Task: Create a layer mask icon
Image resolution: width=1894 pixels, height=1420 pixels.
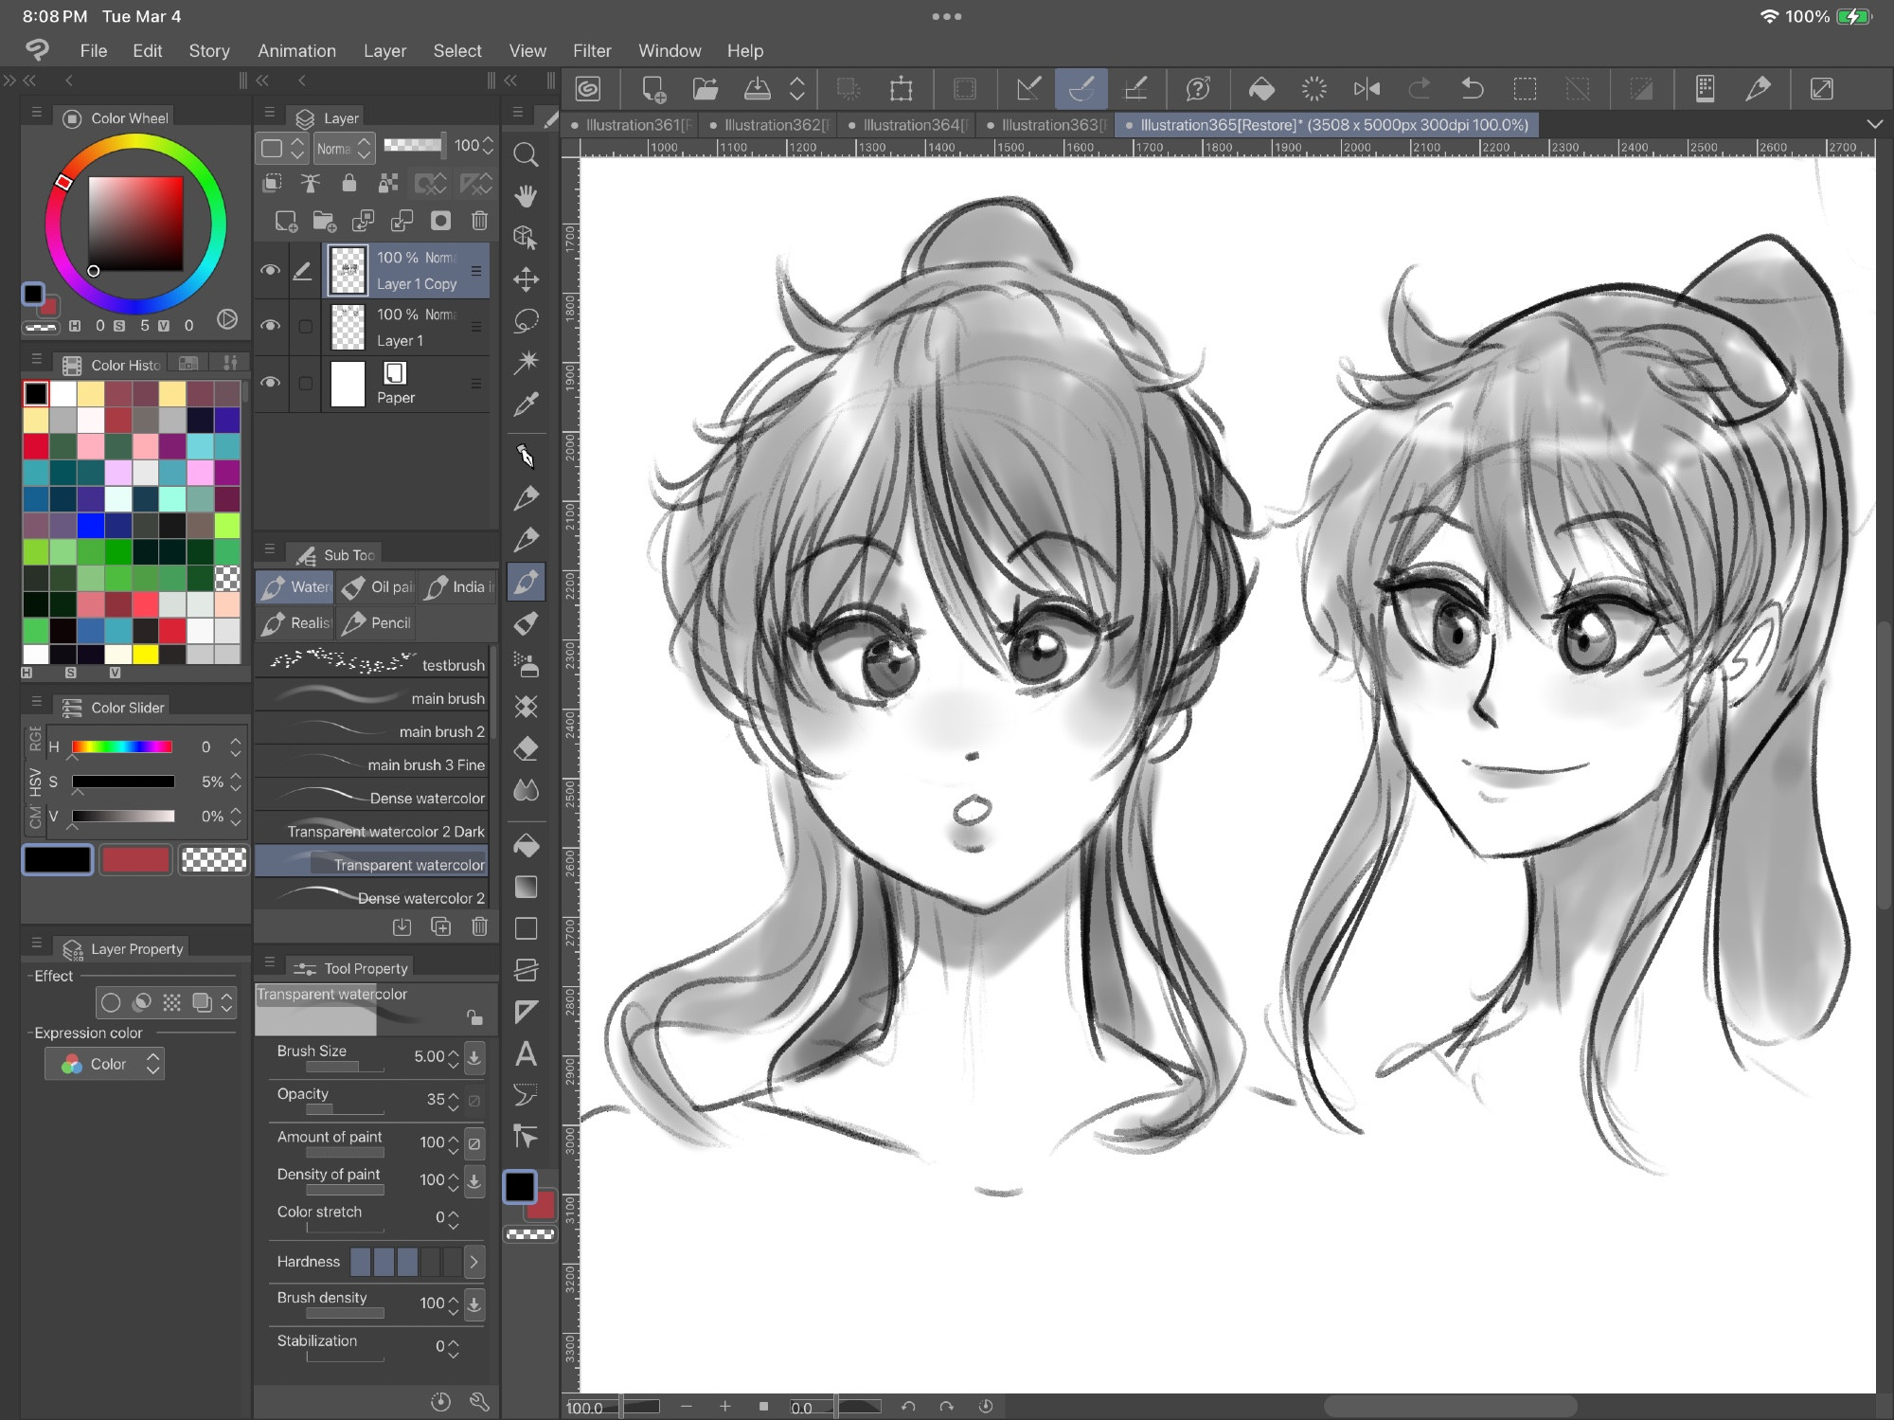Action: pos(440,221)
